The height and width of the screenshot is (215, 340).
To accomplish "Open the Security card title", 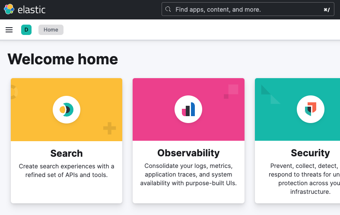I will click(x=310, y=153).
